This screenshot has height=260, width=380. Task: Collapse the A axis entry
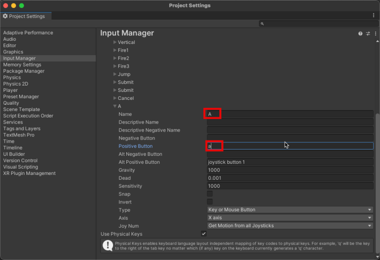115,106
